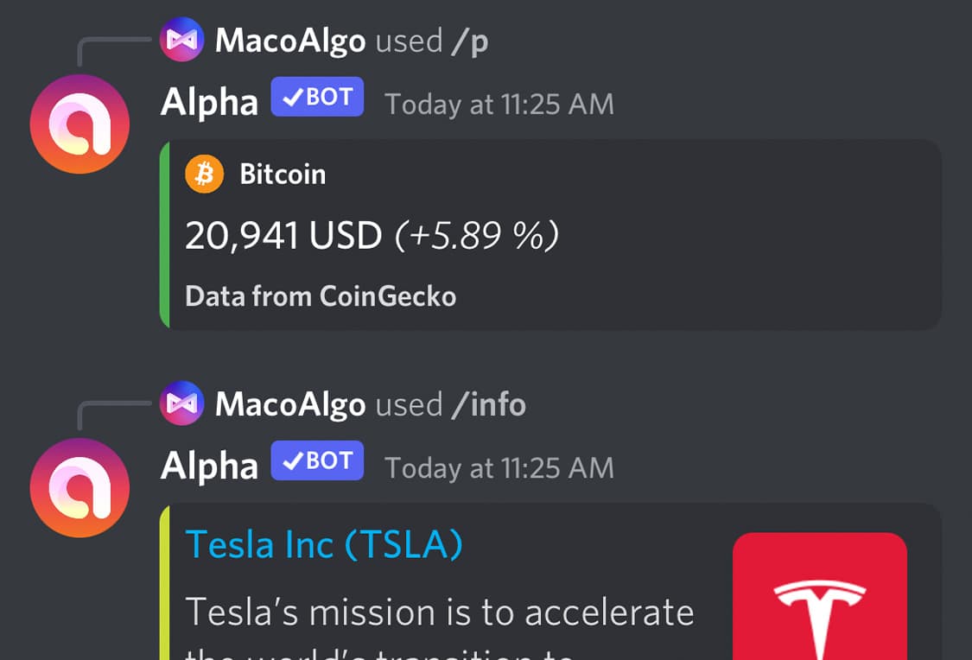Screen dimensions: 972x660
Task: Click the yellow accent bar on Tesla embed
Action: tap(164, 587)
